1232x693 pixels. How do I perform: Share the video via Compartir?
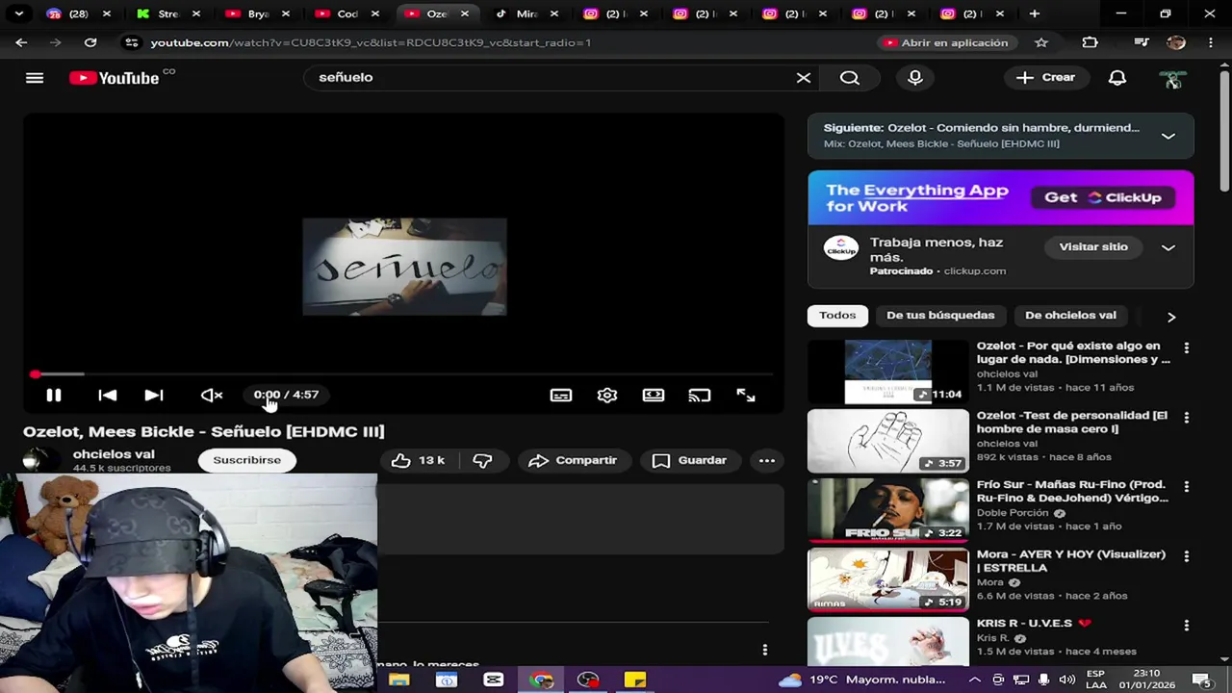pos(573,461)
